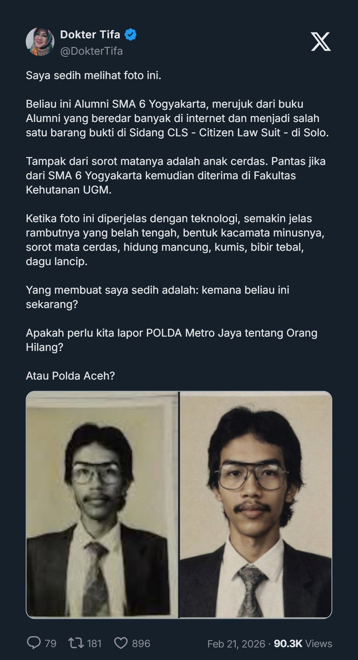Screen dimensions: 358x660
Task: Open the X logo icon
Action: [x=321, y=41]
